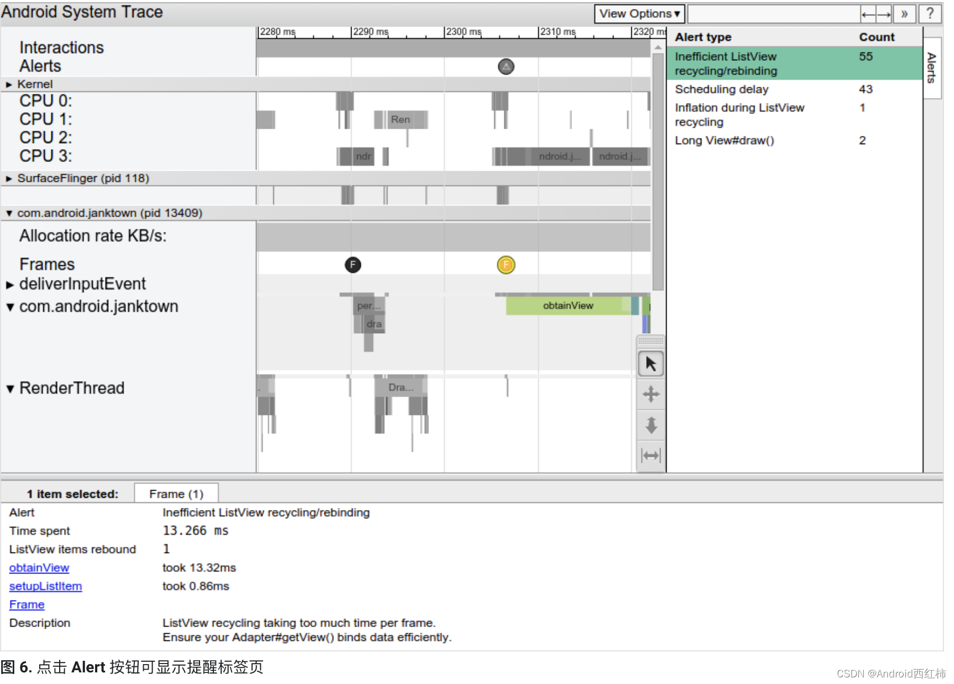The height and width of the screenshot is (684, 954).
Task: Click the dra slice under per...
Action: pyautogui.click(x=374, y=324)
